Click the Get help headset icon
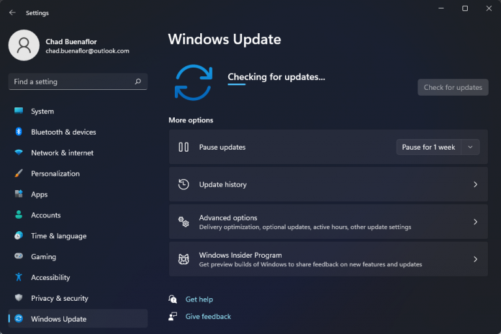501x334 pixels. pyautogui.click(x=172, y=299)
